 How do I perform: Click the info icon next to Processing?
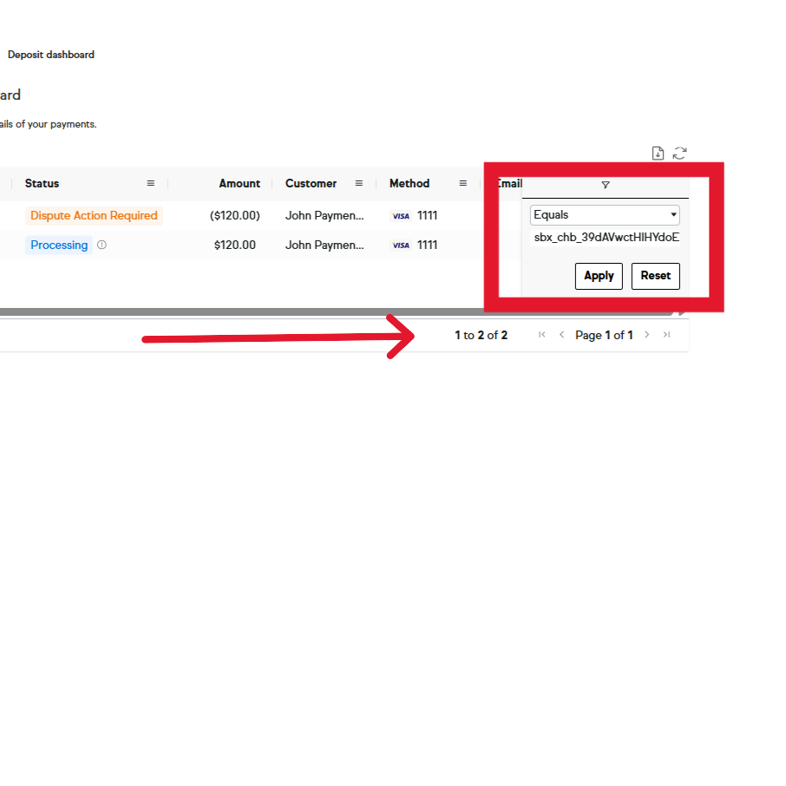[102, 246]
